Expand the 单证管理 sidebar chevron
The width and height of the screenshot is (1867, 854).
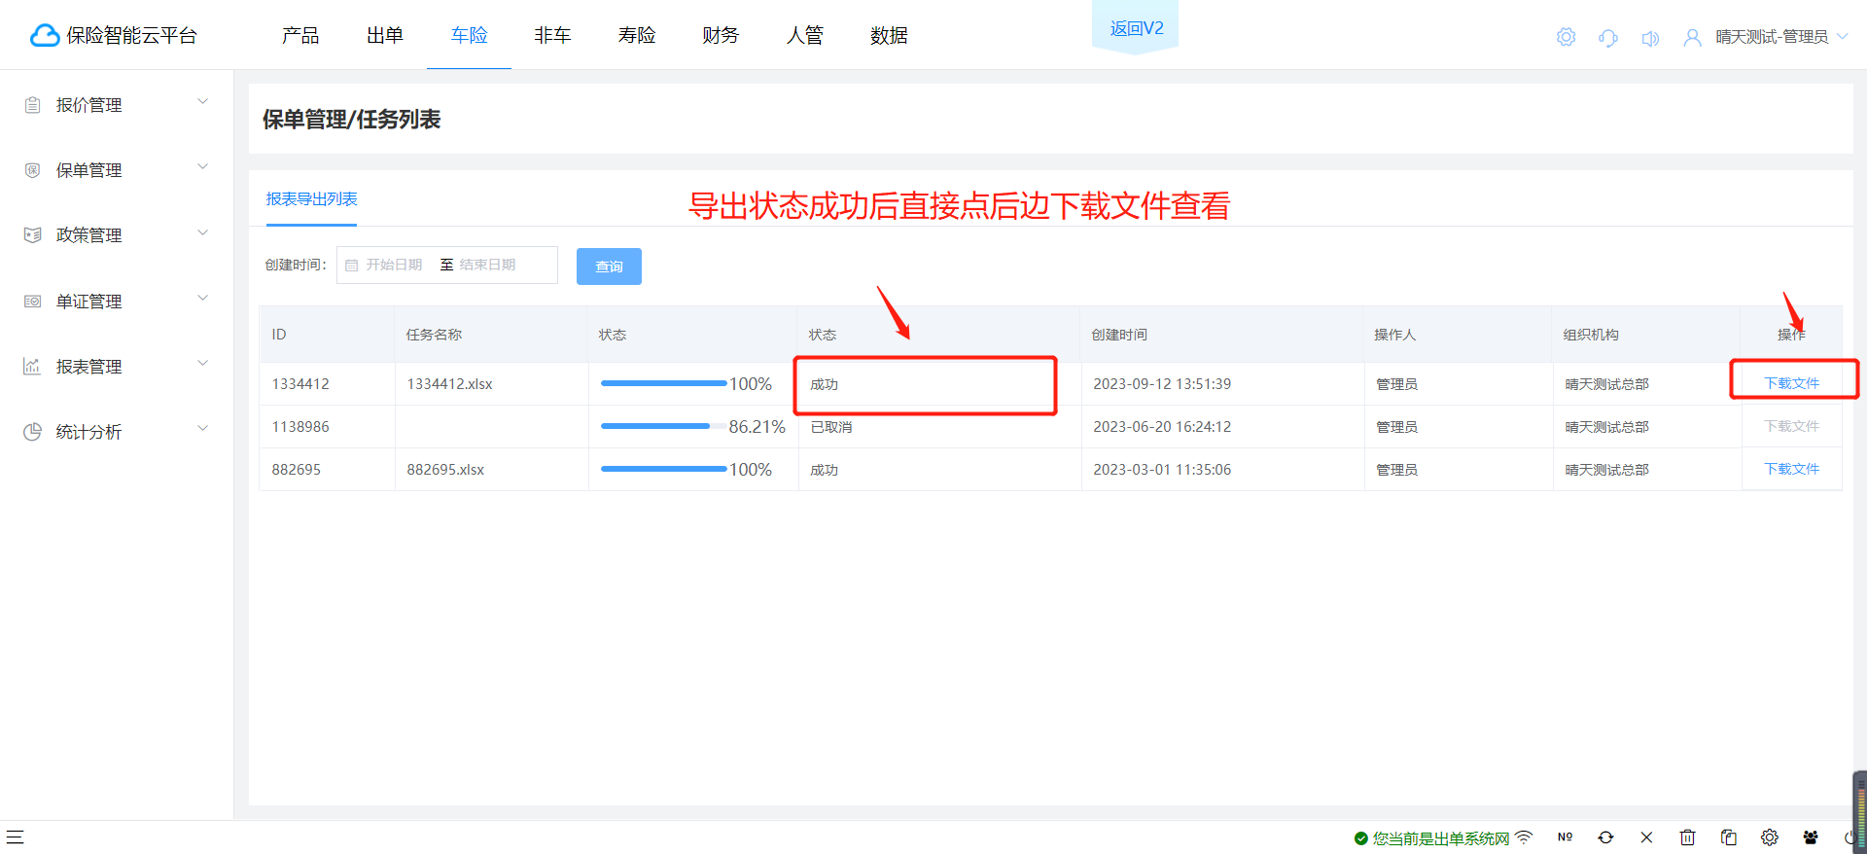point(202,299)
